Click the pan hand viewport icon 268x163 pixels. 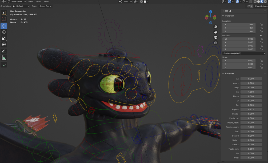tap(215, 32)
